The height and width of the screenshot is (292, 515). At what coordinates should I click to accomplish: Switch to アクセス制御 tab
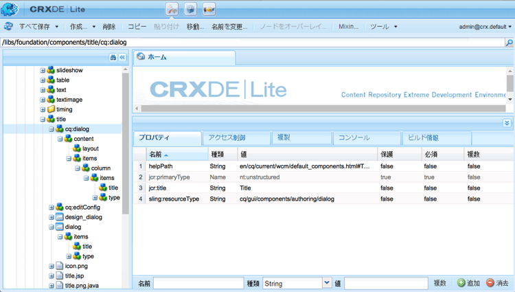(x=236, y=137)
